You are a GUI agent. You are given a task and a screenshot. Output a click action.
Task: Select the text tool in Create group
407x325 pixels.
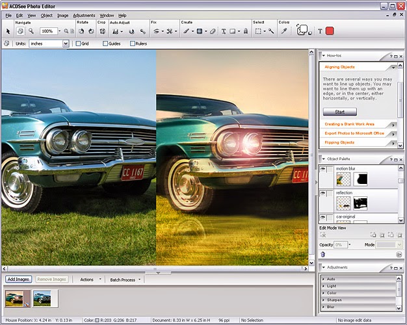coord(224,31)
